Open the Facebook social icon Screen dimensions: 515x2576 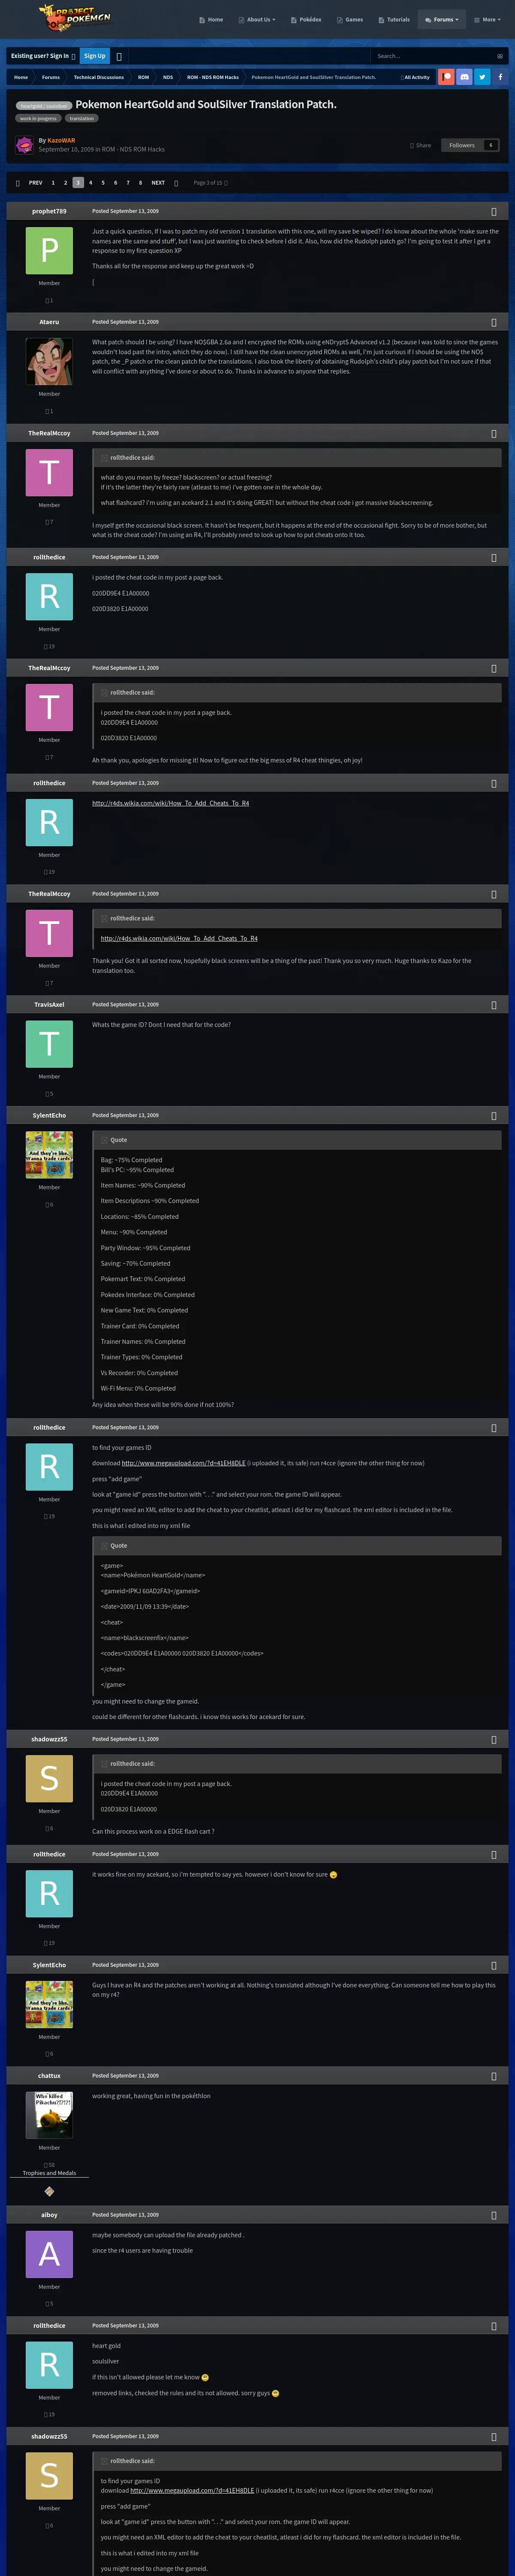tap(500, 77)
